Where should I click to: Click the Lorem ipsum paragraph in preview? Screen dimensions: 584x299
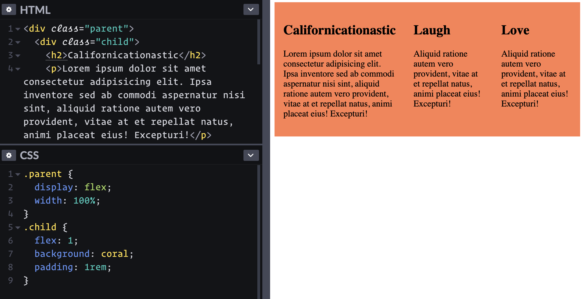pyautogui.click(x=339, y=84)
